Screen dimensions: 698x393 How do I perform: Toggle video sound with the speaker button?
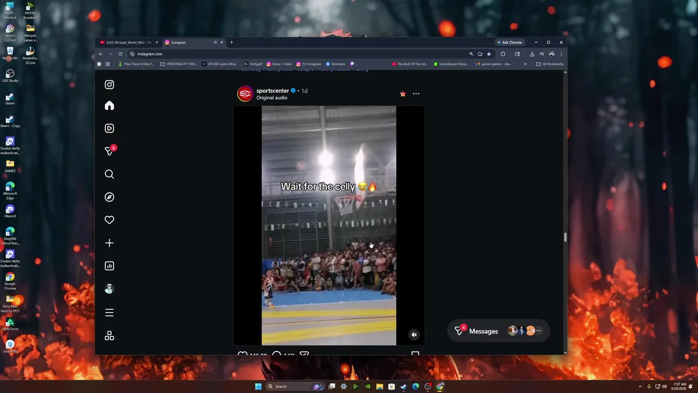click(x=414, y=335)
